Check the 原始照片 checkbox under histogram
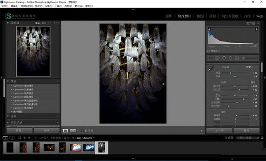The image size is (266, 161). [x=208, y=51]
